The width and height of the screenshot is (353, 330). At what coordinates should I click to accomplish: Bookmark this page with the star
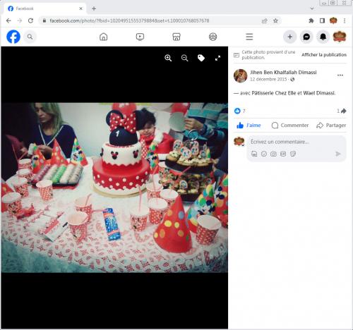(275, 20)
